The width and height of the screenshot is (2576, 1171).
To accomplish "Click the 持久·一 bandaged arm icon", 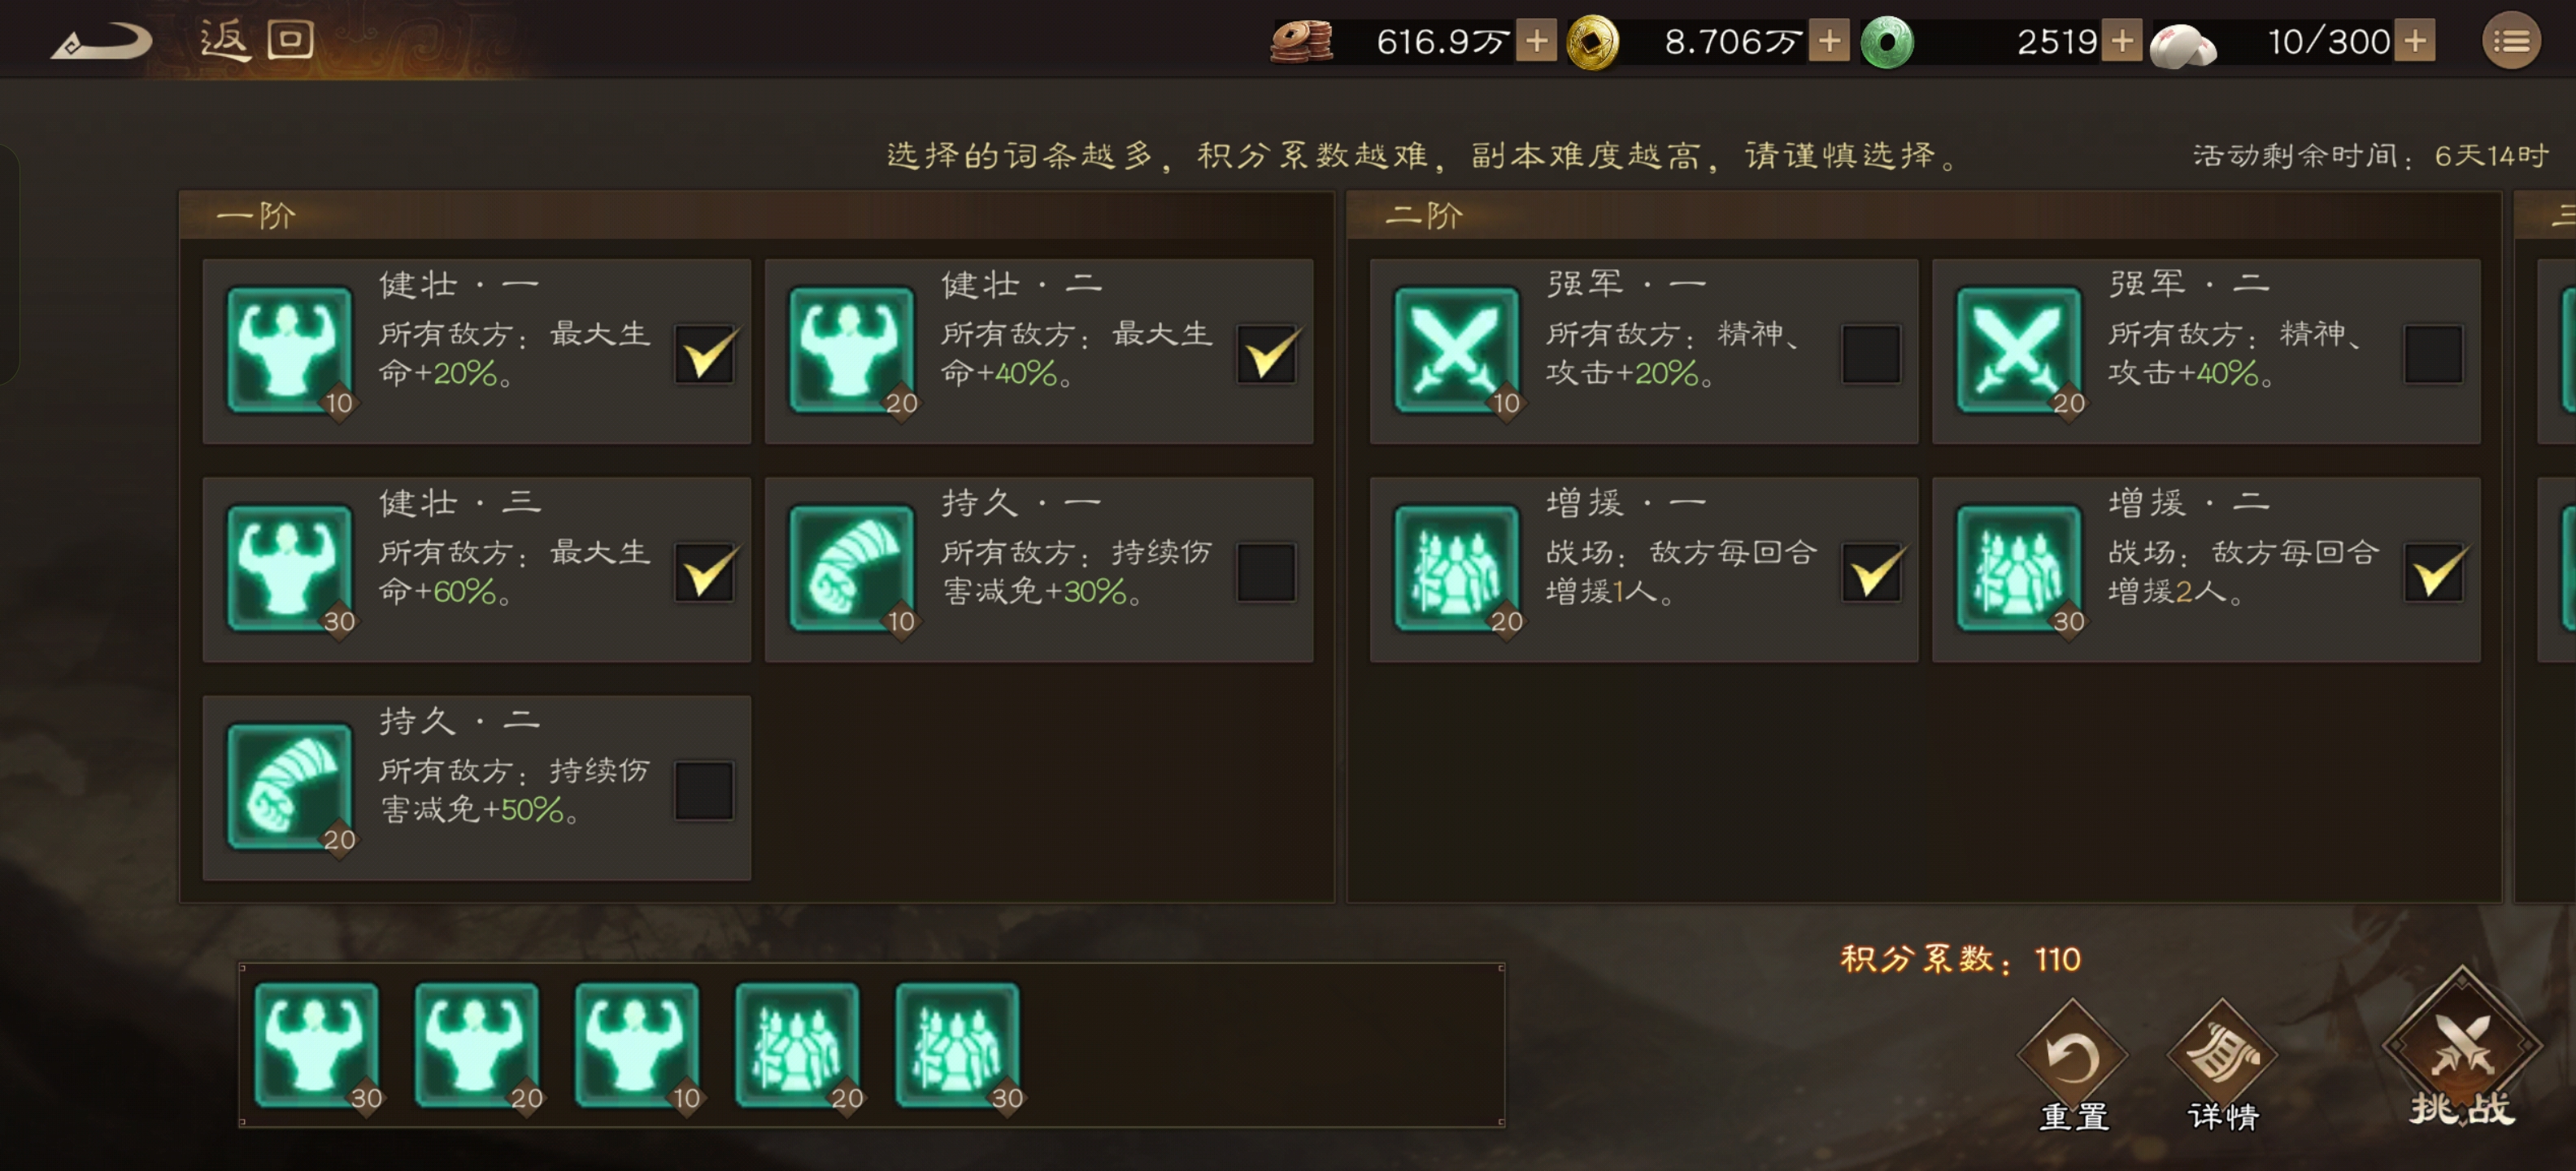I will click(x=851, y=568).
